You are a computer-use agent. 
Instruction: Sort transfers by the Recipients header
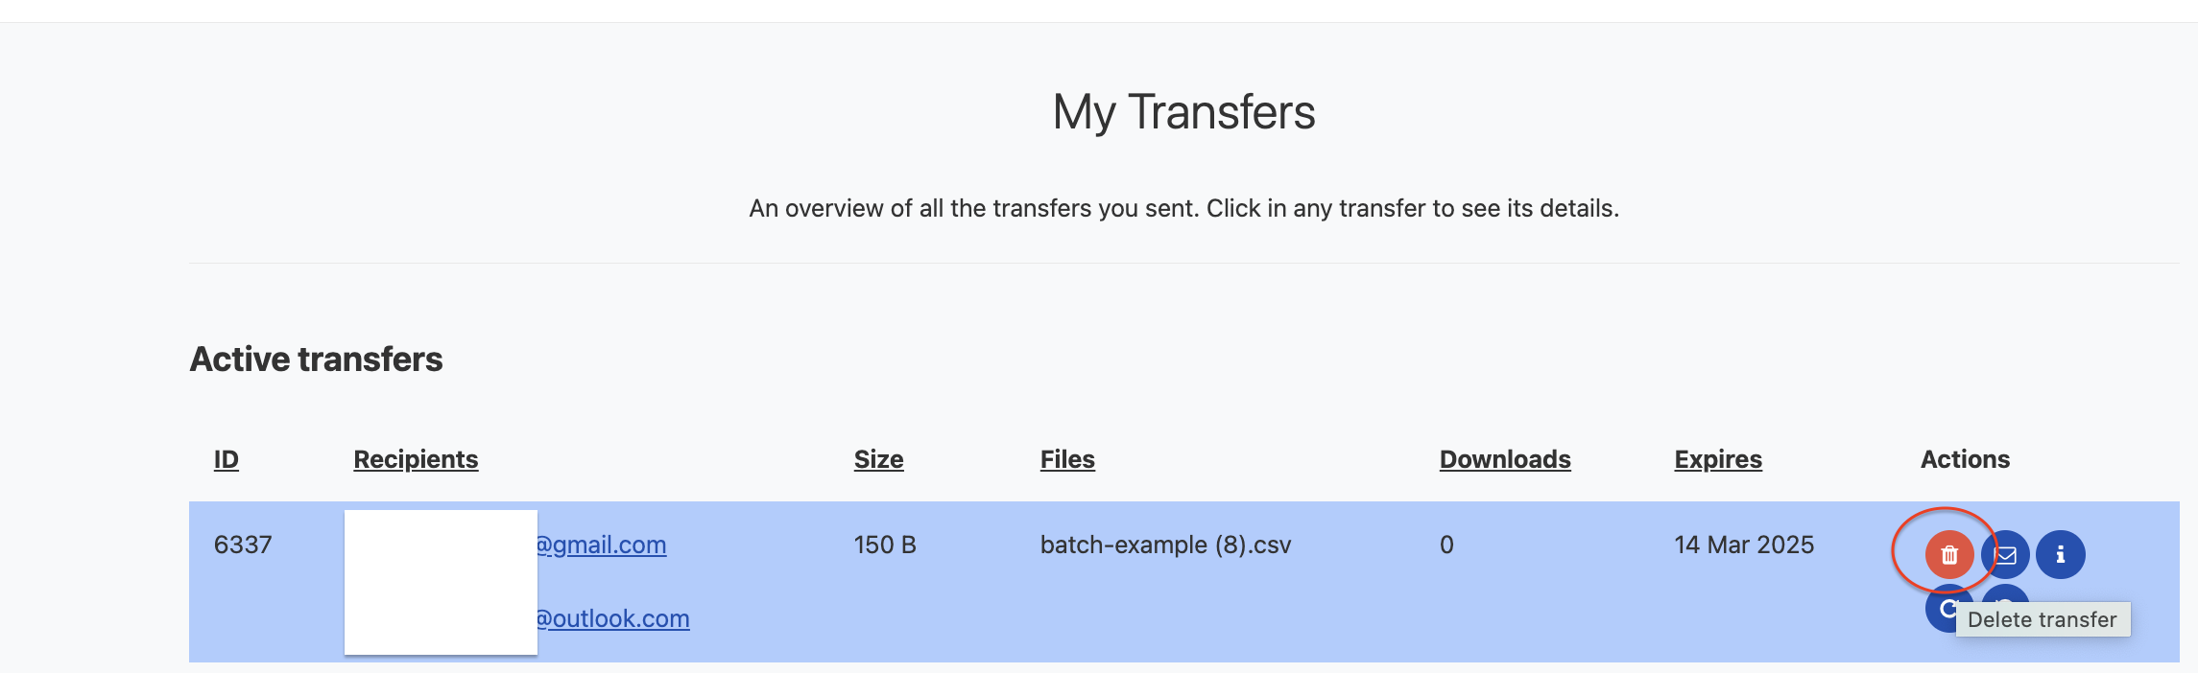pos(416,459)
